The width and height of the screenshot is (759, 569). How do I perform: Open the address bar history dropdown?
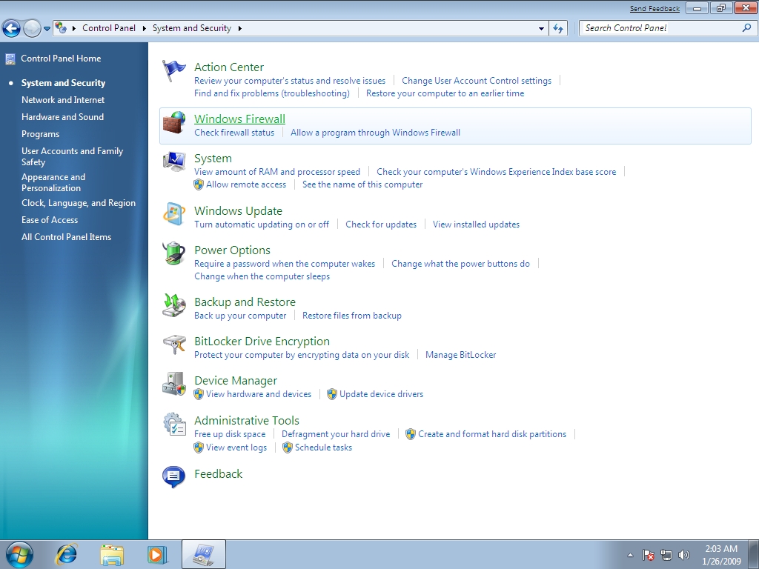[541, 27]
